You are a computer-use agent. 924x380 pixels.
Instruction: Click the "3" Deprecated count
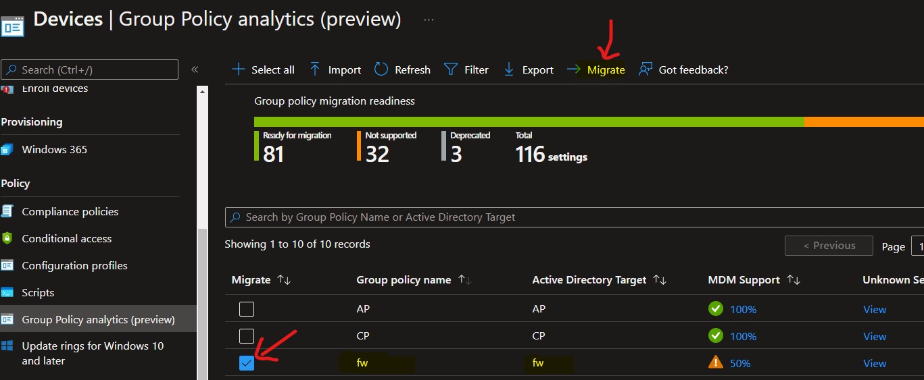tap(456, 155)
